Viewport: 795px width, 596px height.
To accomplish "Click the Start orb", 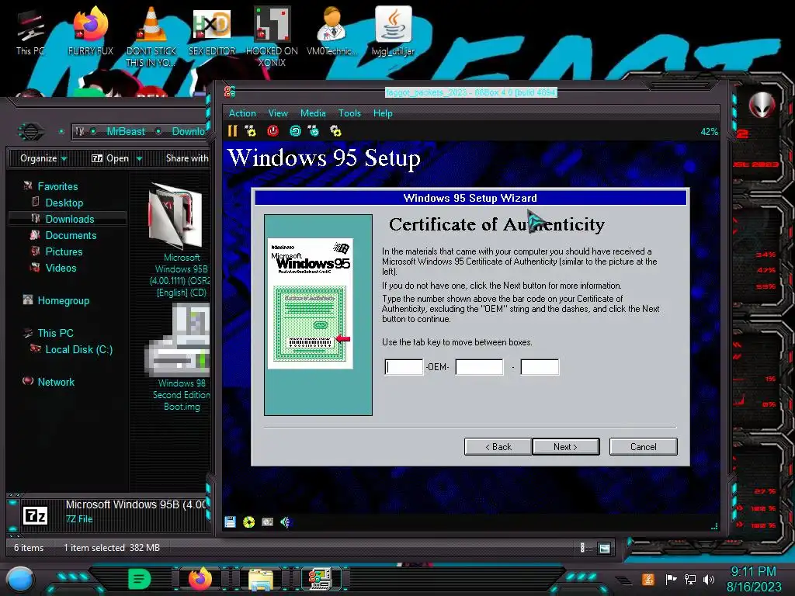I will coord(20,580).
